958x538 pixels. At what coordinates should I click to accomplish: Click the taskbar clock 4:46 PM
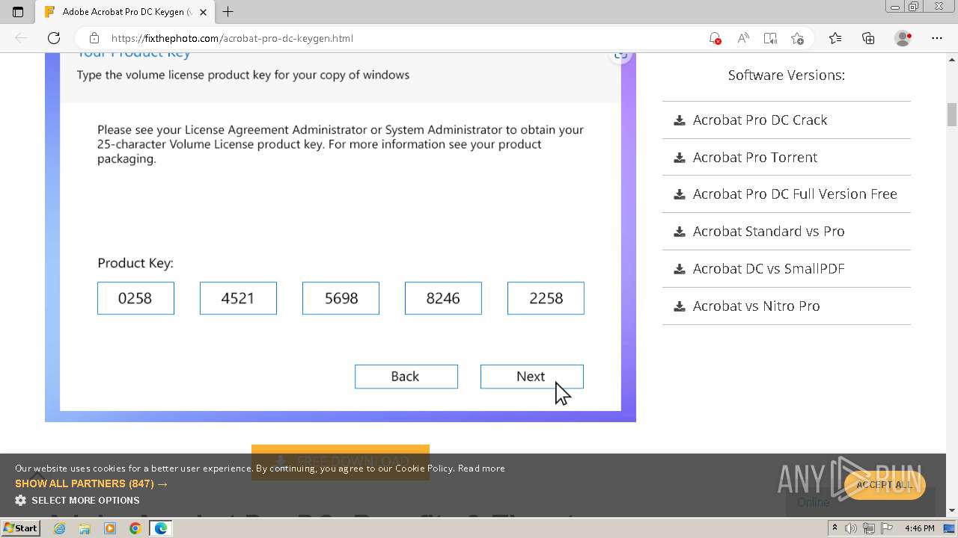pos(919,528)
